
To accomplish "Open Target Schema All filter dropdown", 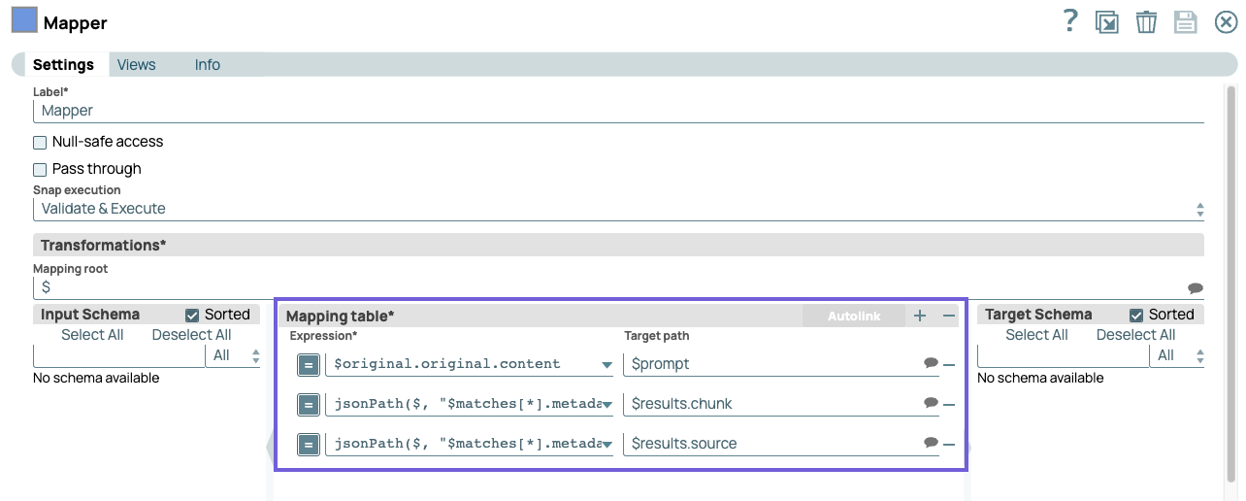I will coord(1177,356).
